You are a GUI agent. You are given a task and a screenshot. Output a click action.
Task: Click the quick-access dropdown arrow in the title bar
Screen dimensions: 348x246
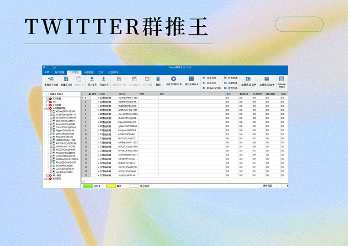point(50,67)
